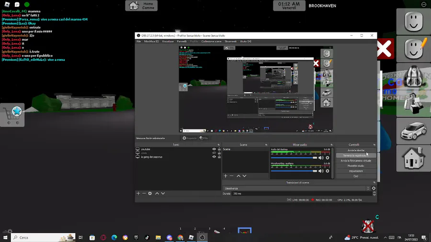Open the Roblox chat bubble icon
Viewport: 431px width, 242px height.
[17, 4]
